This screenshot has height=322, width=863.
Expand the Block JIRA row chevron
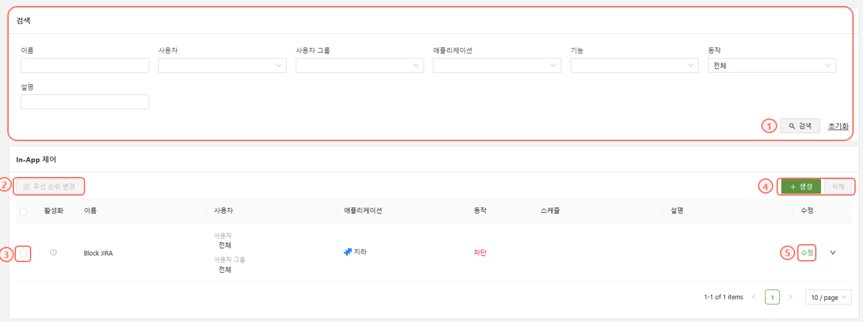tap(833, 252)
